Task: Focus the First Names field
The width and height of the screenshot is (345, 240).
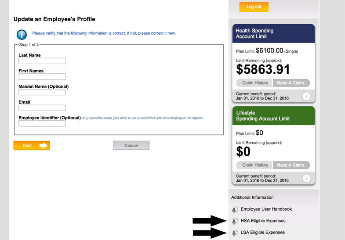Action: click(42, 76)
